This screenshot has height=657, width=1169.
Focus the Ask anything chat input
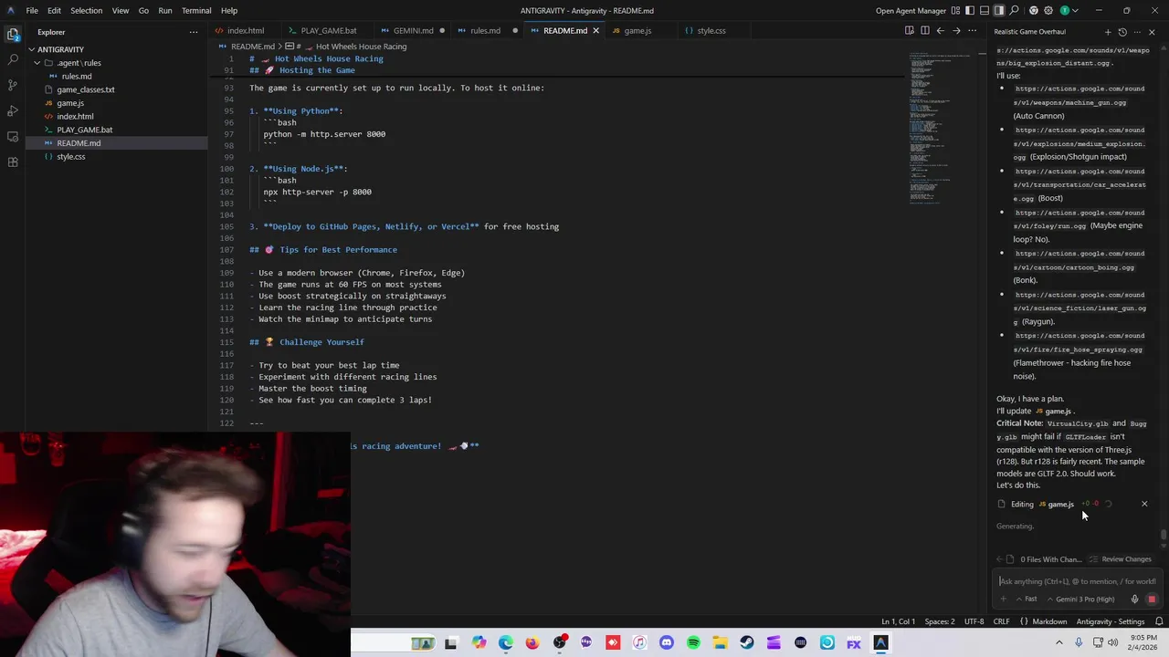pos(1078,581)
